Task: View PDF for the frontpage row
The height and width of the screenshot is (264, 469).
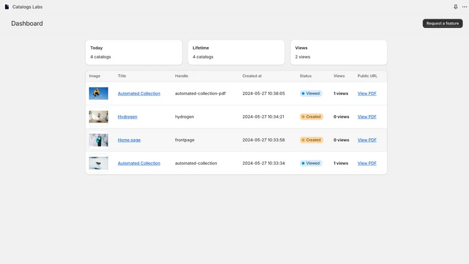Action: click(367, 140)
